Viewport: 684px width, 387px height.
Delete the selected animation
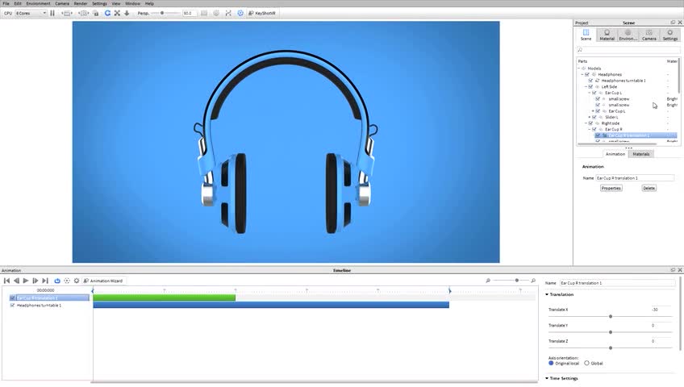pos(649,189)
